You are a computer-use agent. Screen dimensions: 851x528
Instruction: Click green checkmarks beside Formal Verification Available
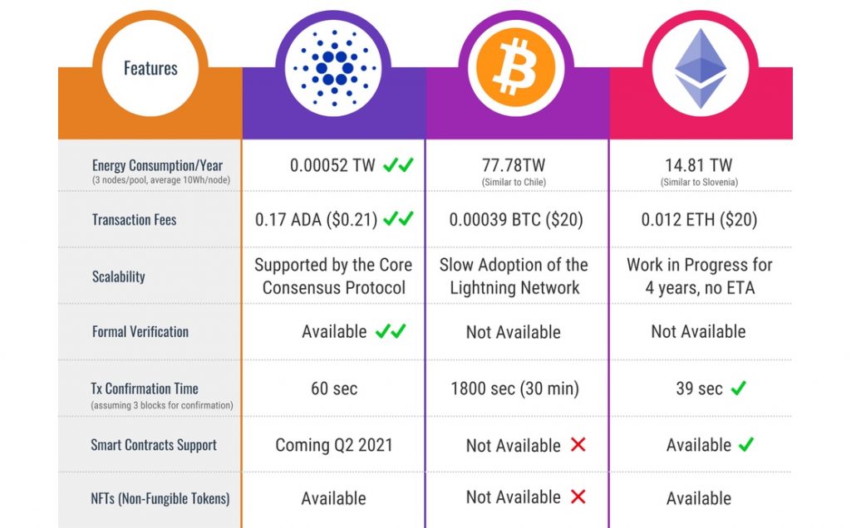coord(390,331)
